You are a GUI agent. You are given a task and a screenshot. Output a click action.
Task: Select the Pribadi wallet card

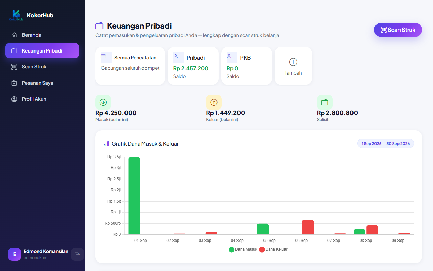tap(193, 66)
